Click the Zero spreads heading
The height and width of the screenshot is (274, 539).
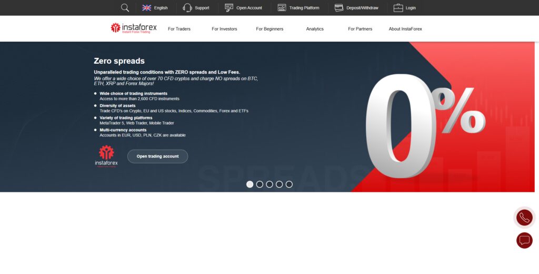pyautogui.click(x=119, y=61)
